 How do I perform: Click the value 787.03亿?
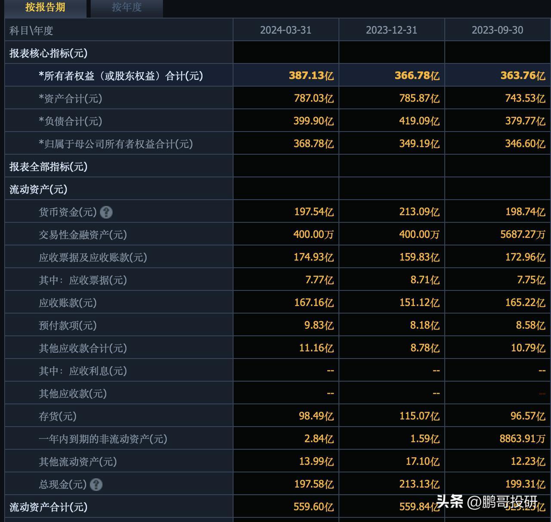pos(313,98)
